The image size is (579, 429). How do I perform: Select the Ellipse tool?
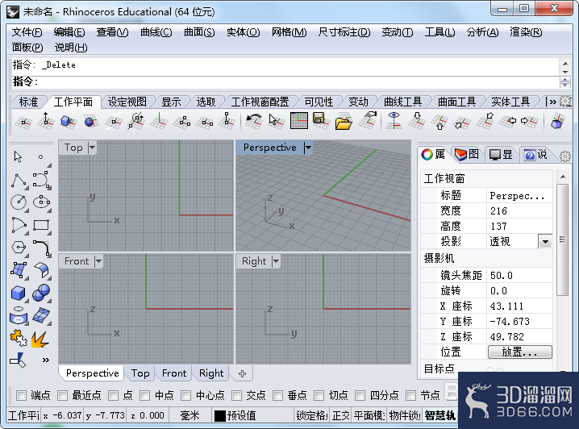click(x=41, y=202)
